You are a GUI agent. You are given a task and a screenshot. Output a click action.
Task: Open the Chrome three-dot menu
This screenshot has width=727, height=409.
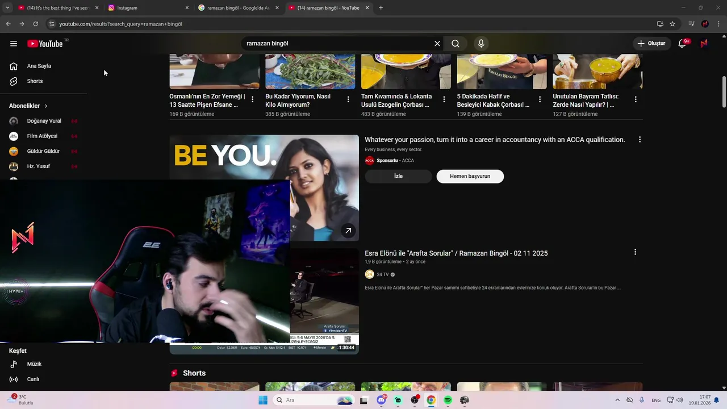click(x=718, y=24)
